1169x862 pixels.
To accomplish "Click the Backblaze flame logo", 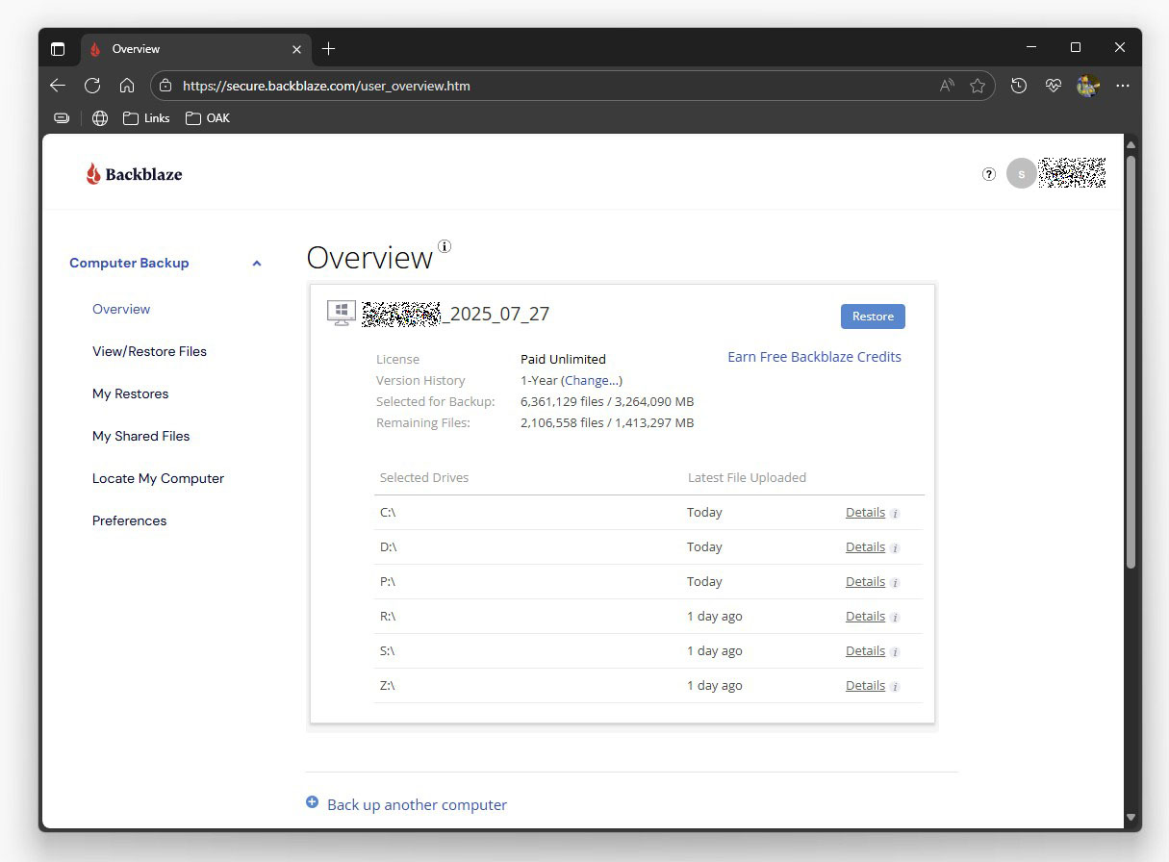I will click(x=93, y=174).
